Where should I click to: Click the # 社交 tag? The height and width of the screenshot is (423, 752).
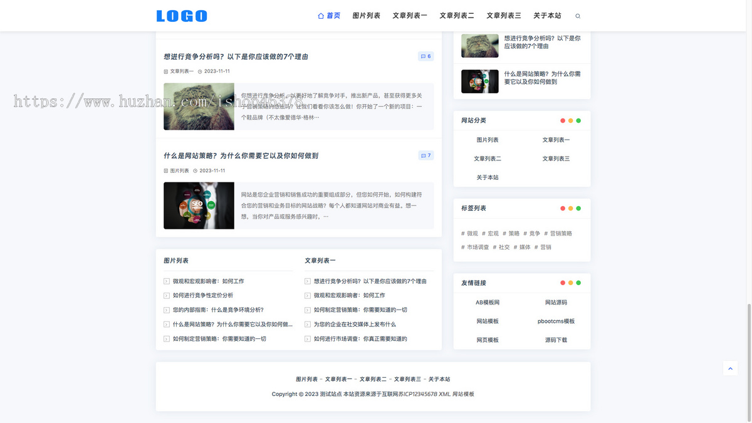point(501,248)
